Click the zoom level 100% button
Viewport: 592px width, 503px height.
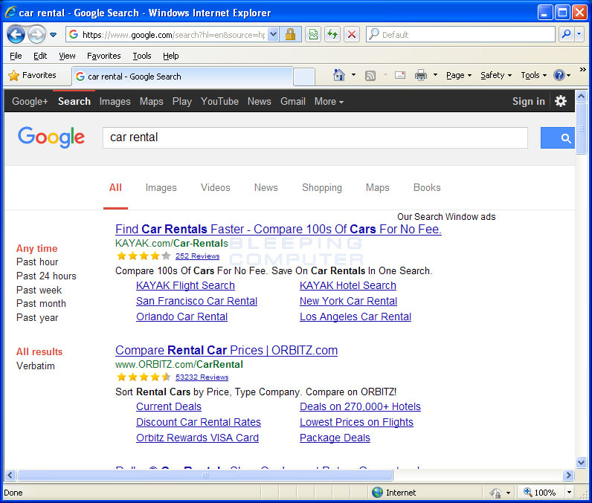pyautogui.click(x=540, y=493)
